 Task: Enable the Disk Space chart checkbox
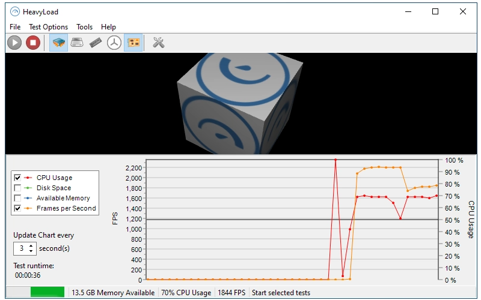[x=17, y=188]
